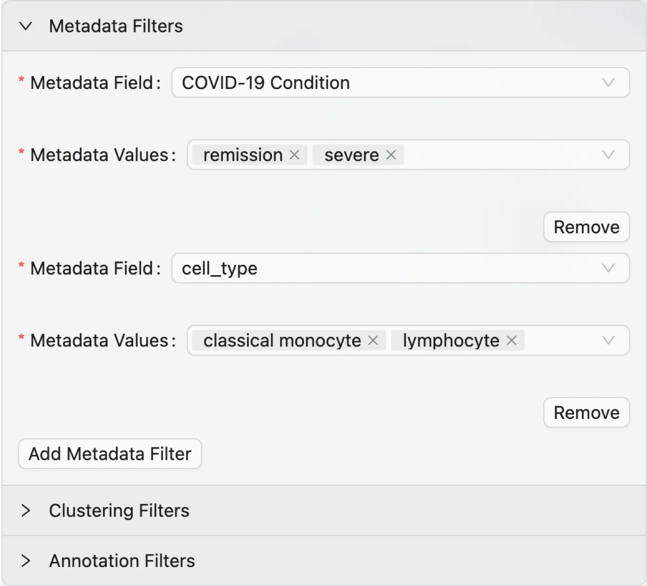Viewport: 647px width, 586px height.
Task: Click the chevron on the COVID-19 Condition dropdown
Action: click(608, 83)
